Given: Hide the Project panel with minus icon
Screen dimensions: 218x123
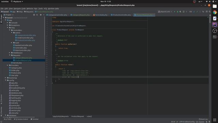Looking at the screenshot, I should [44, 15].
